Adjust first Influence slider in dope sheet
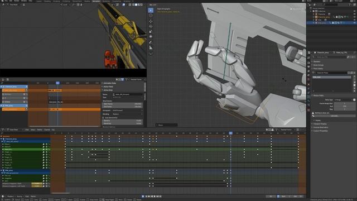This screenshot has width=357, height=201. coord(37,184)
